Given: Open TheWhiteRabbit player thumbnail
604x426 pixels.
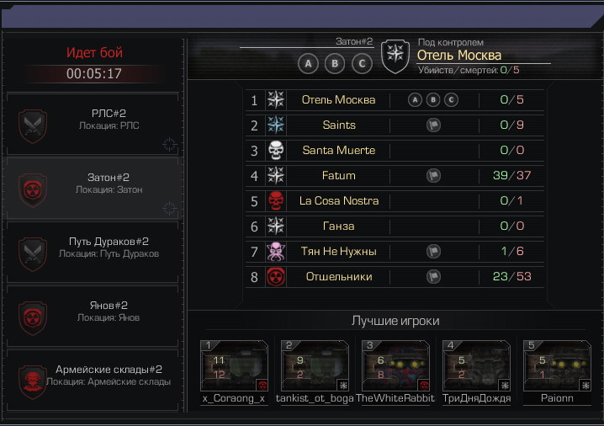Looking at the screenshot, I should tap(395, 365).
